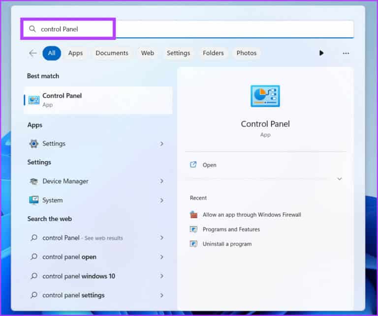Click the Settings gear icon under Apps
The width and height of the screenshot is (378, 316).
(34, 144)
